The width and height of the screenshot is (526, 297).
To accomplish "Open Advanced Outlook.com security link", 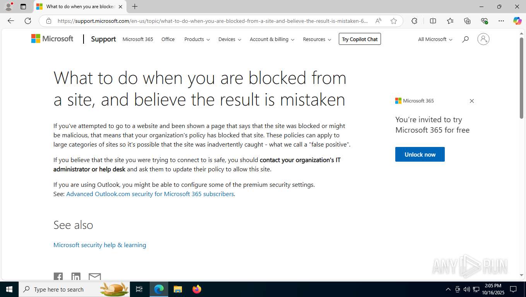I will tap(150, 194).
